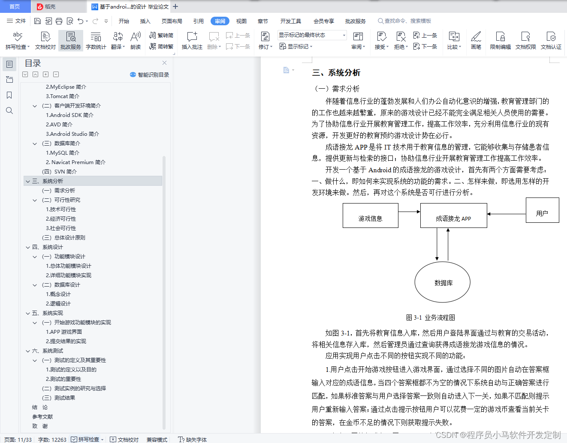Collapse the 五、系统实现 outline node
The image size is (567, 443).
28,313
